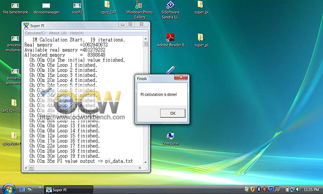Open network connection tray icon
Viewport: 323px width, 194px height.
click(x=292, y=189)
